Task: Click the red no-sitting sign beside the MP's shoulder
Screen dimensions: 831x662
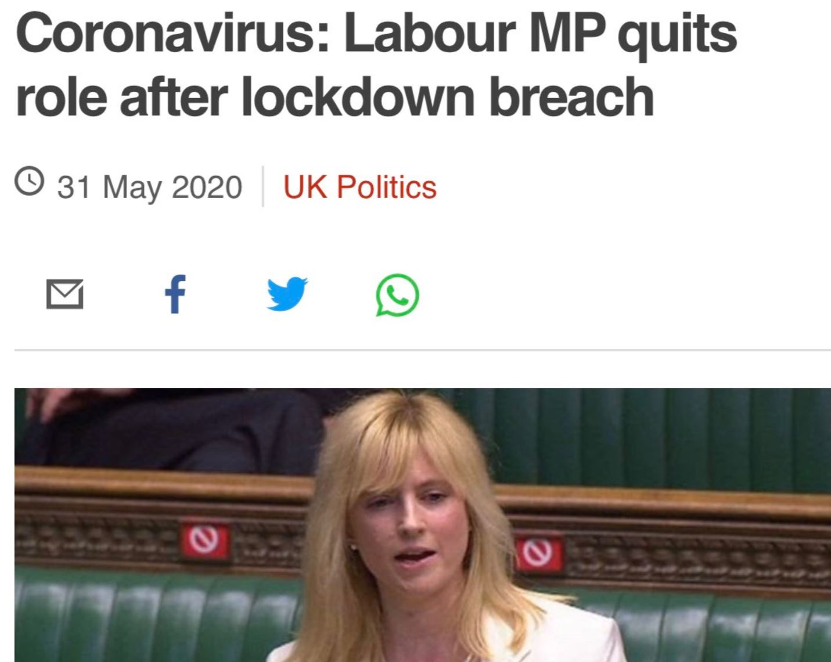Action: pyautogui.click(x=537, y=553)
